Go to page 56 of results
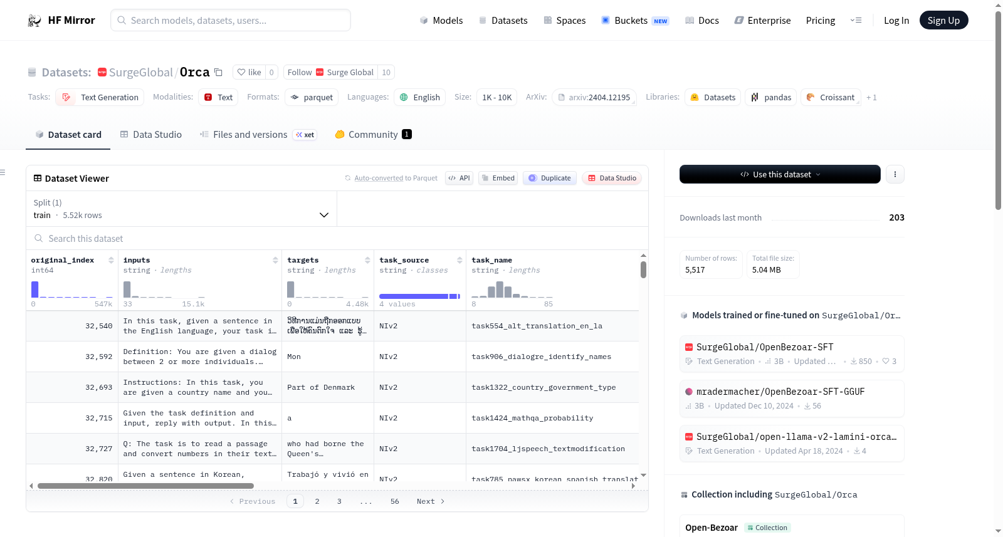The width and height of the screenshot is (1003, 537). point(395,501)
